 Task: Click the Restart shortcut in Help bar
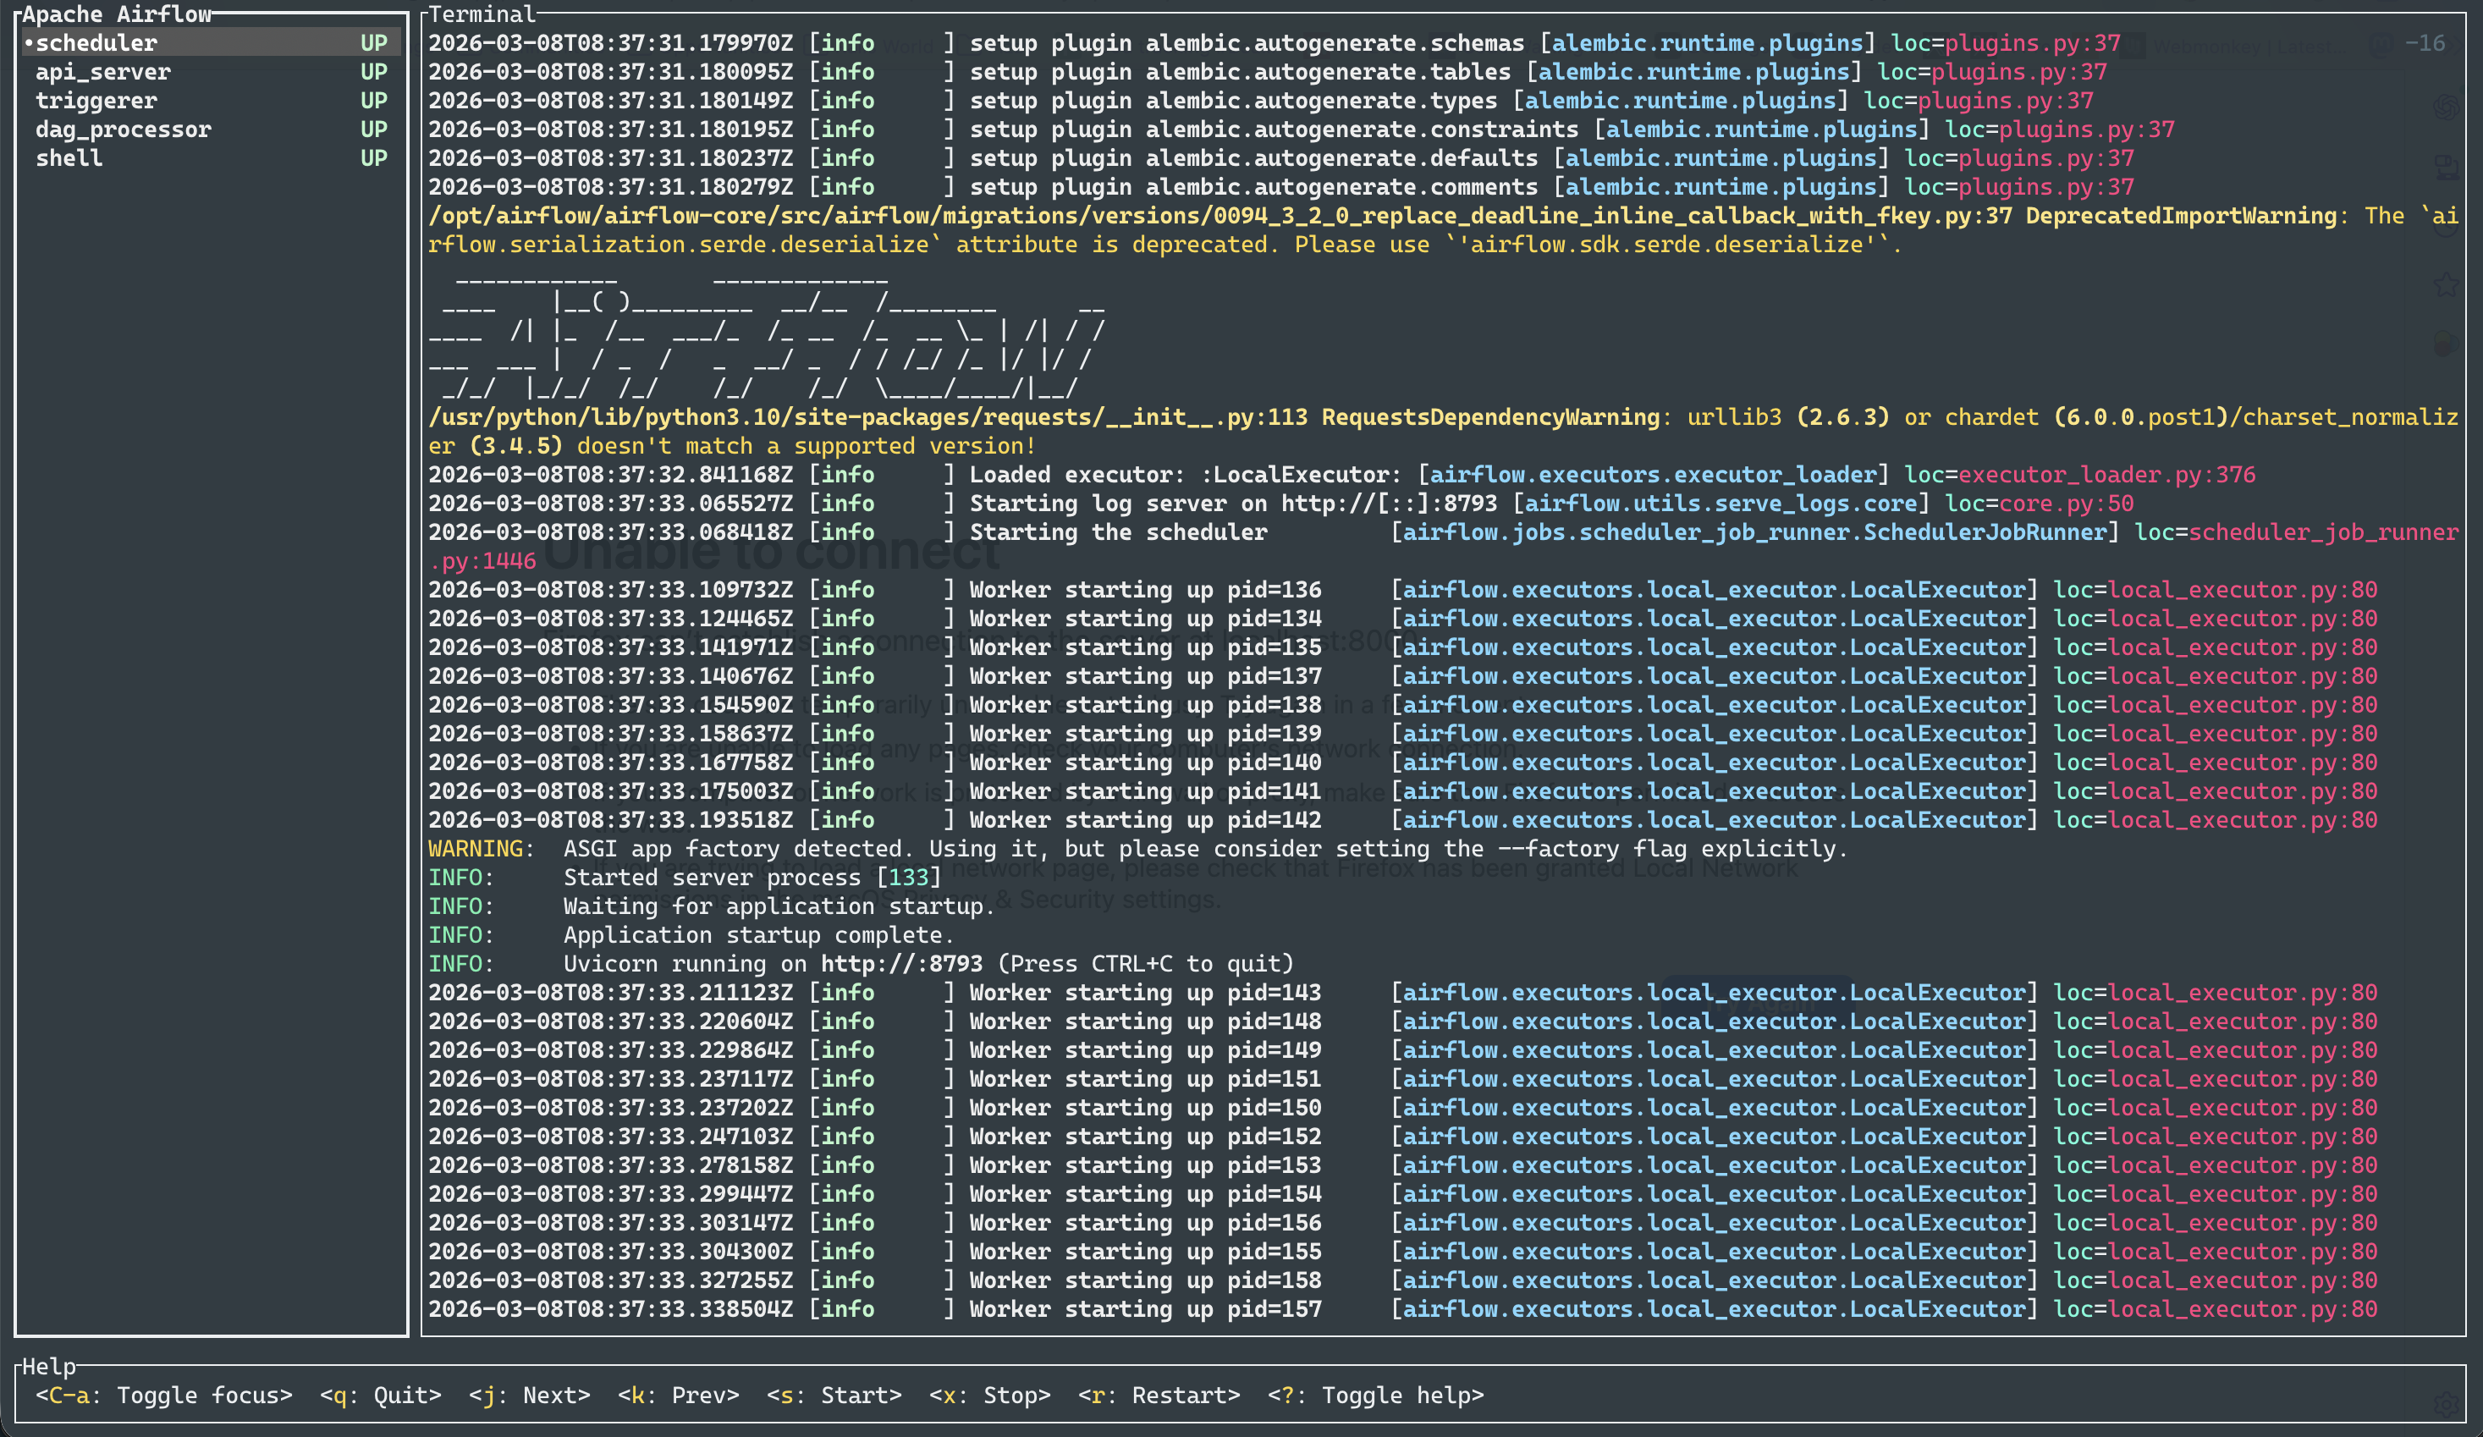(x=1159, y=1396)
